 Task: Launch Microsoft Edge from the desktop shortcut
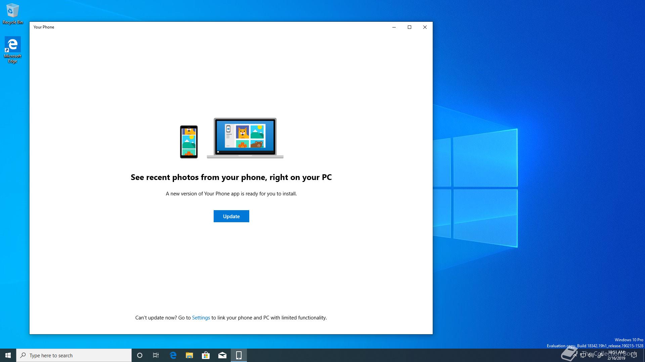(13, 50)
